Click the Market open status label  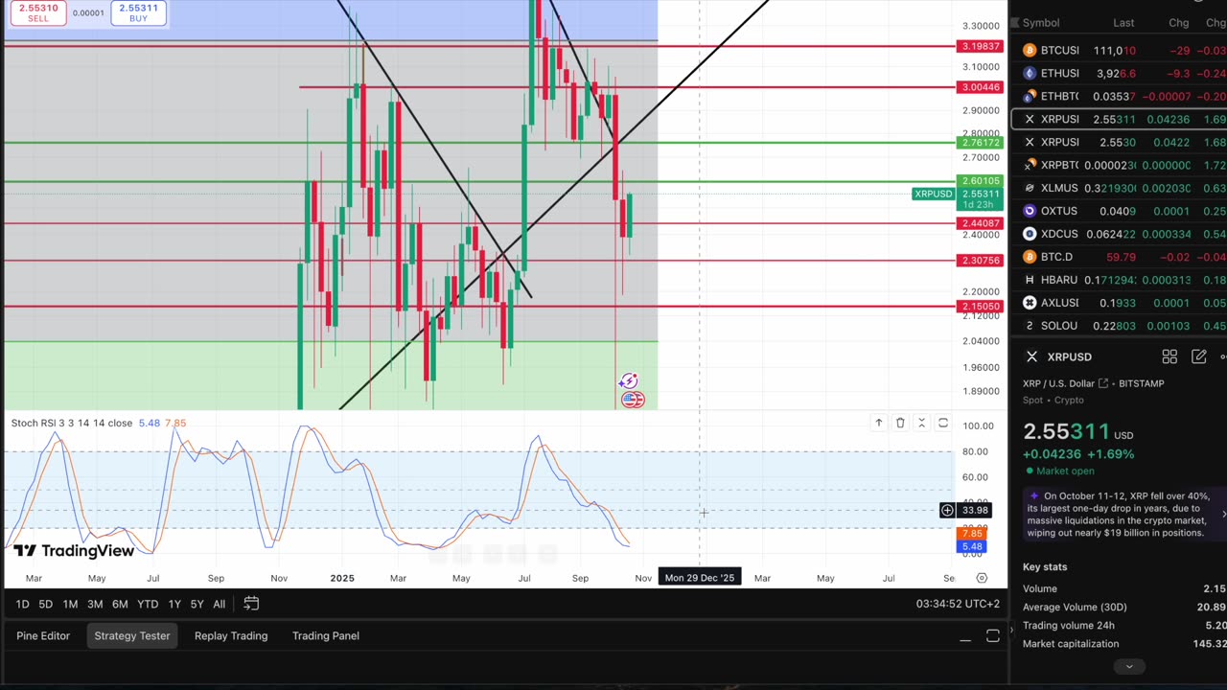point(1067,471)
